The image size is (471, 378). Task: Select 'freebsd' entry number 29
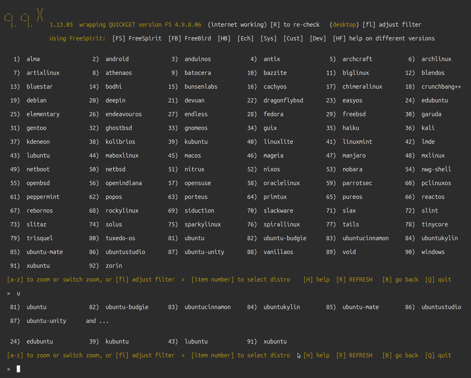[x=354, y=114]
